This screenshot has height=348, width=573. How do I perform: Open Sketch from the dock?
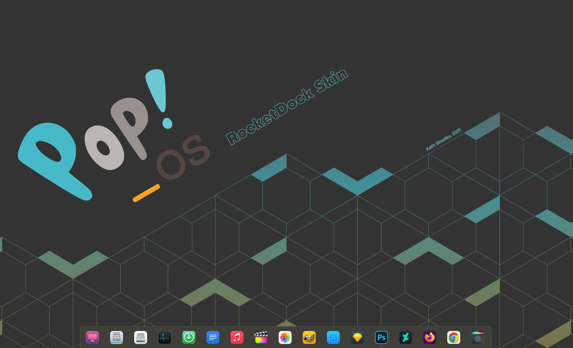[357, 338]
